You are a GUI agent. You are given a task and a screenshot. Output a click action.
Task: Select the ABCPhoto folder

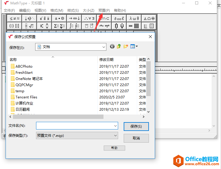(22, 66)
